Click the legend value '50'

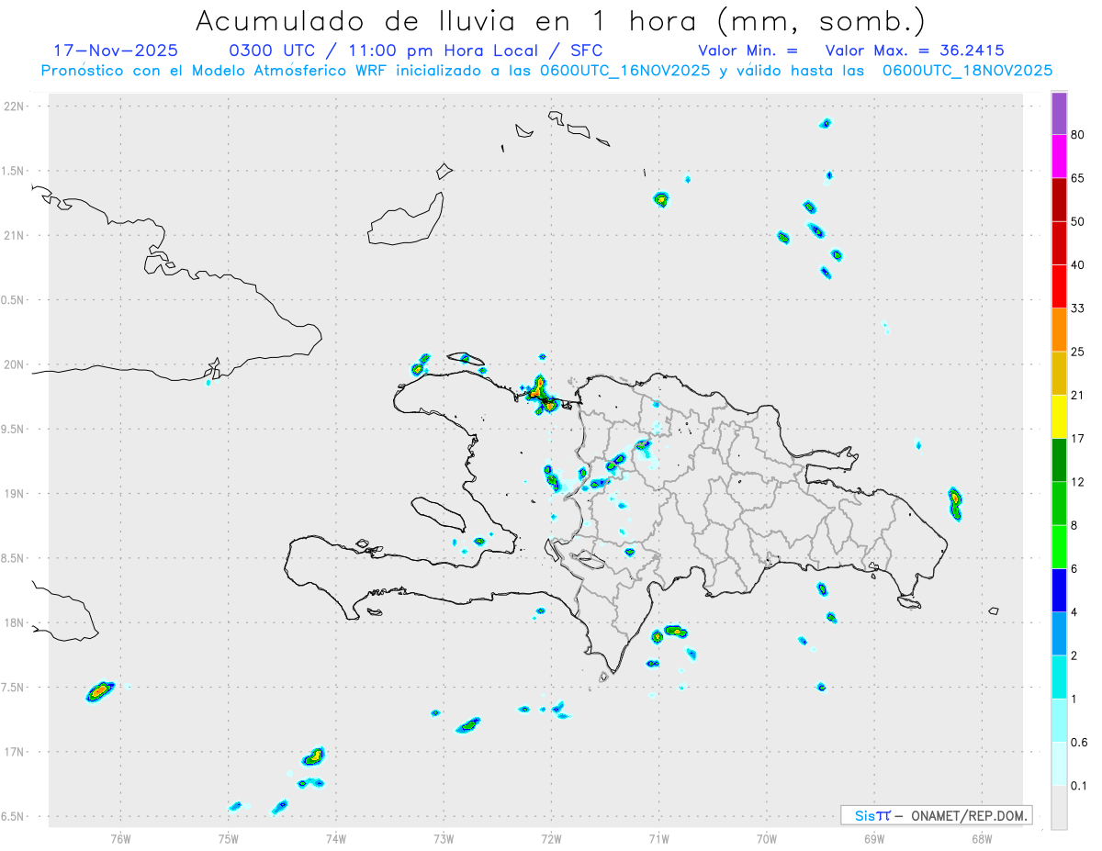point(1078,222)
